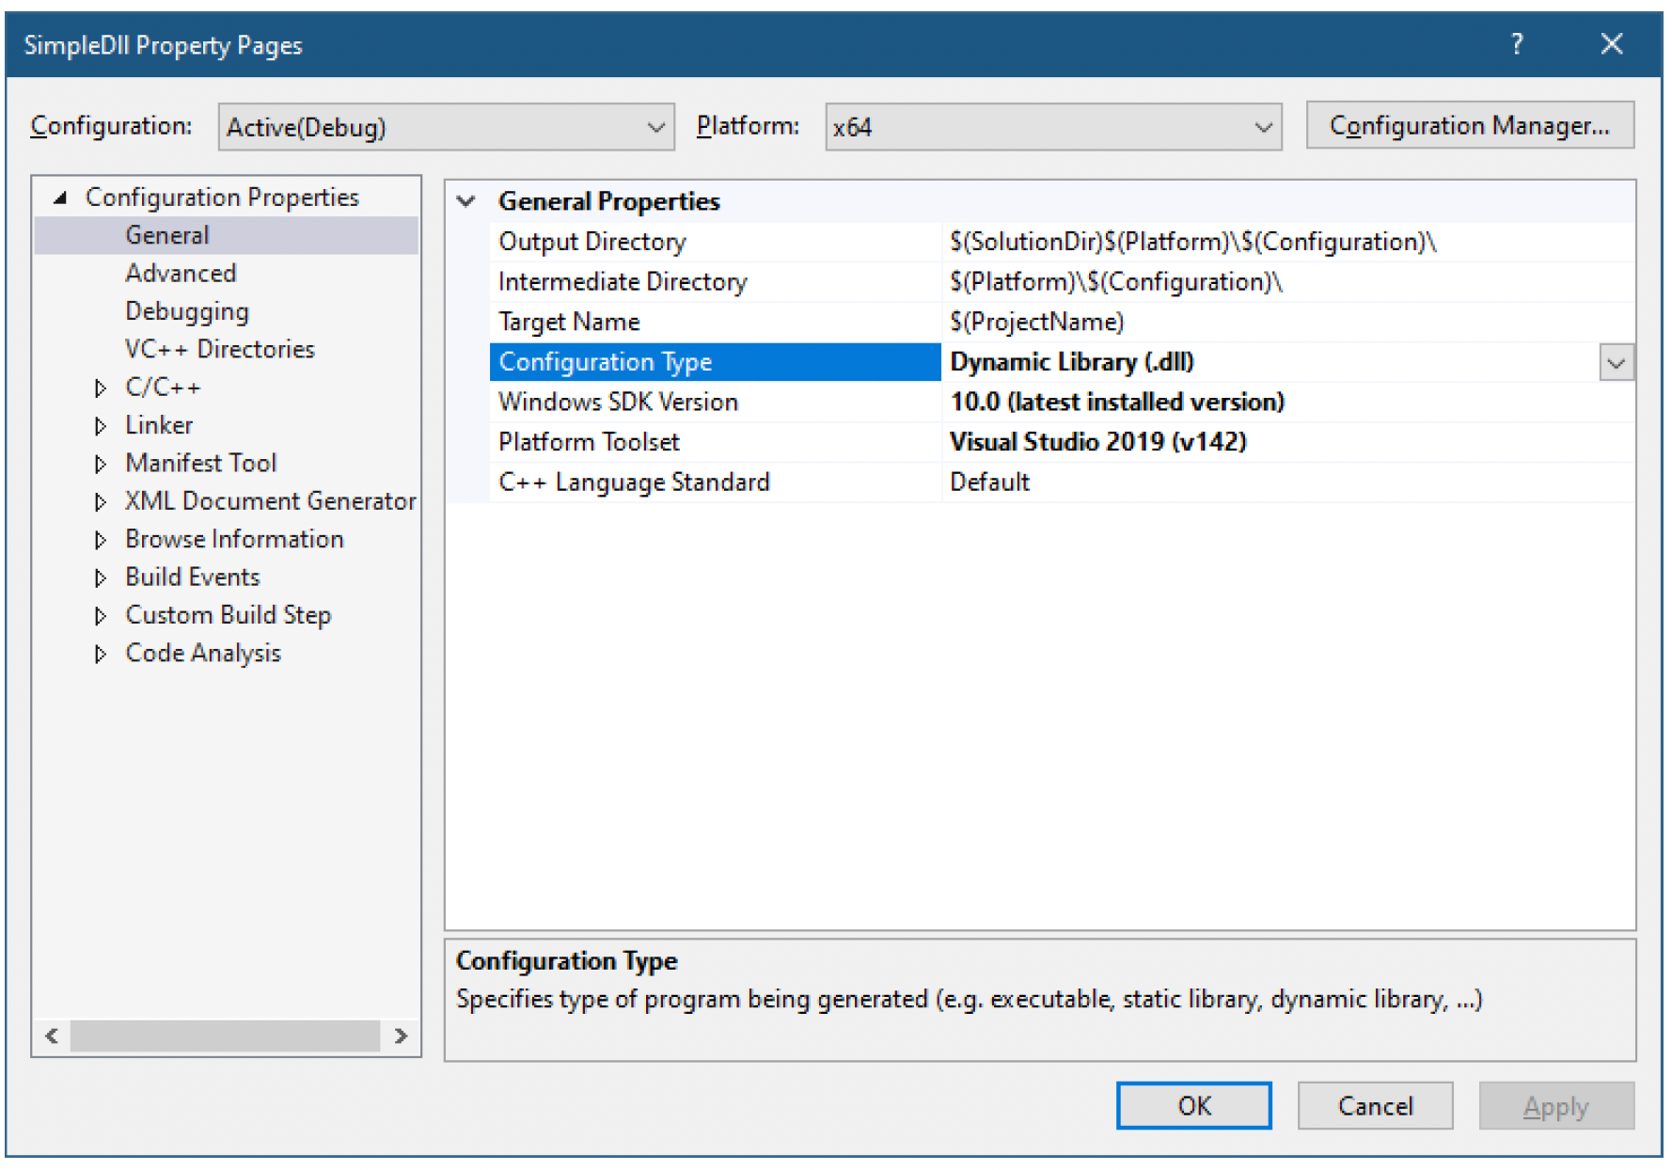
Task: Expand the Code Analysis node arrow
Action: tap(101, 654)
